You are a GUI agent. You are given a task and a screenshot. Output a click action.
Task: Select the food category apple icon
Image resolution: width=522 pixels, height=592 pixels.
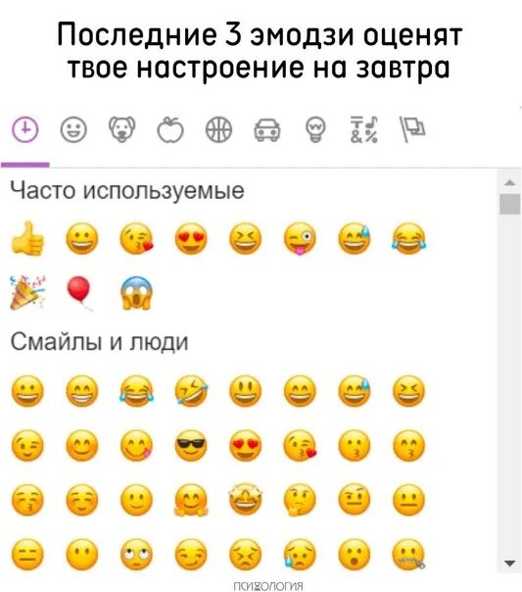[x=170, y=129]
